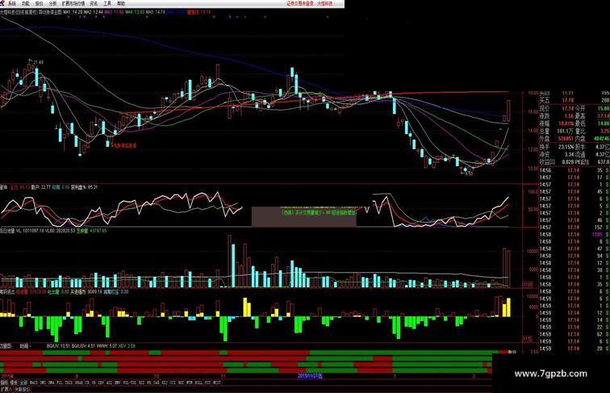Click the tallest cyan volume bar

coord(233,265)
